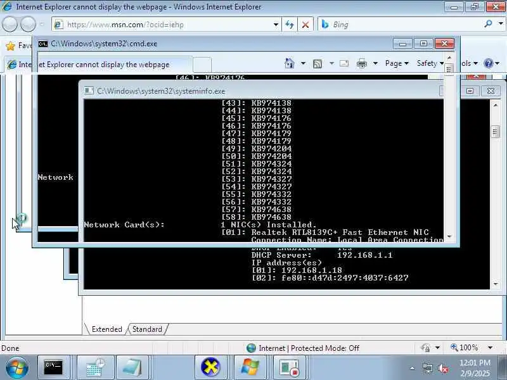Click the Read Mail icon
507x380 pixels.
(344, 63)
